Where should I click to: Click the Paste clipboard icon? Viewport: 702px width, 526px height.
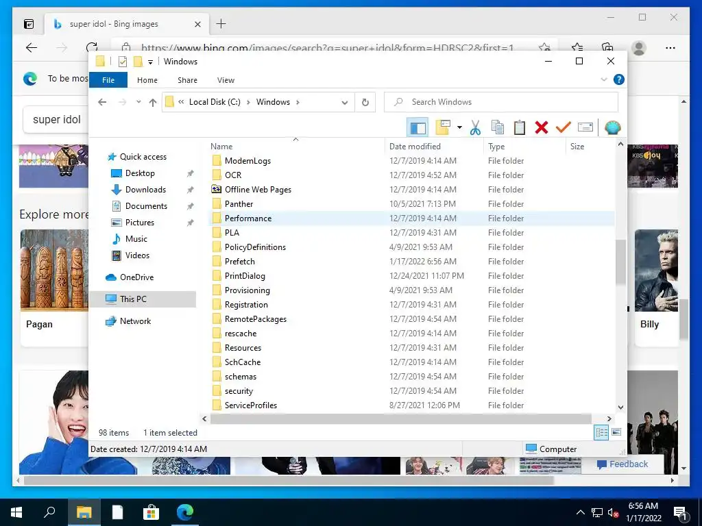[520, 128]
